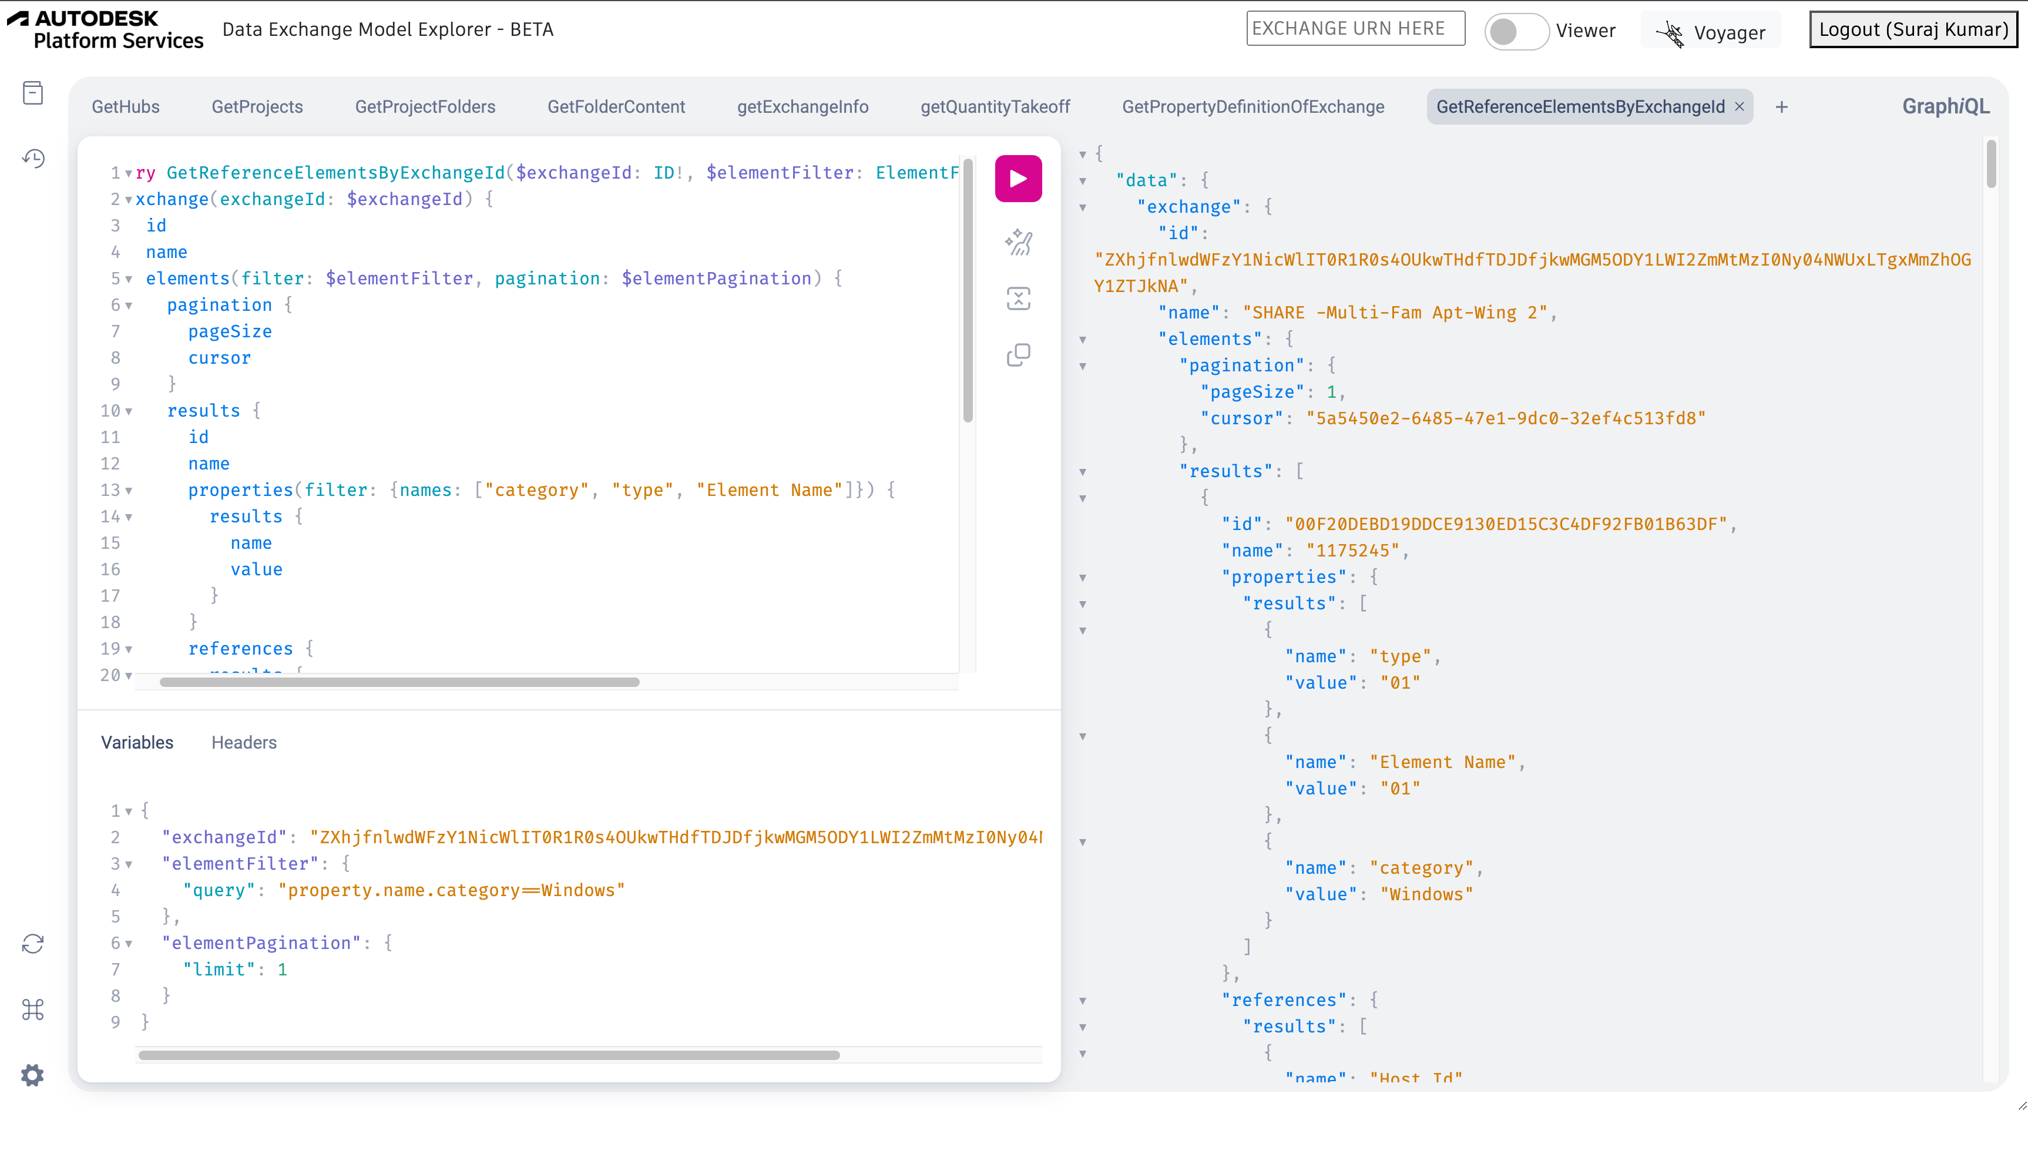Click the cursor value "5a5450e2-6485-47e1-9dc0-32ef4c513fd8"
The width and height of the screenshot is (2028, 1167).
point(1506,418)
